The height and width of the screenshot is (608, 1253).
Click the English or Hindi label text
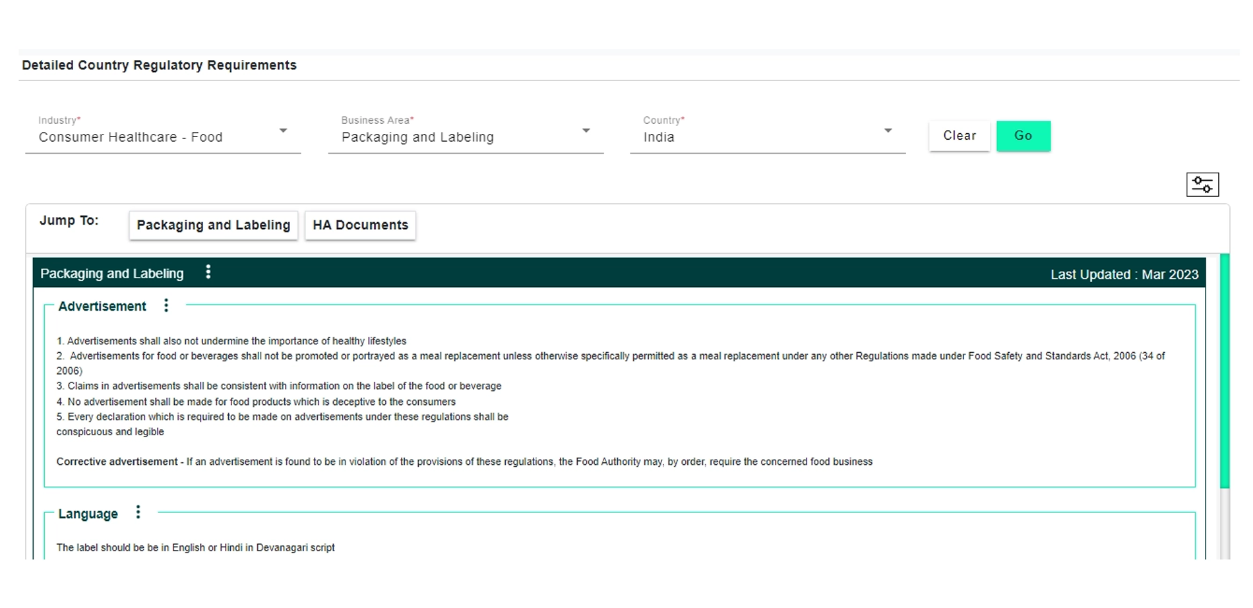[x=195, y=547]
